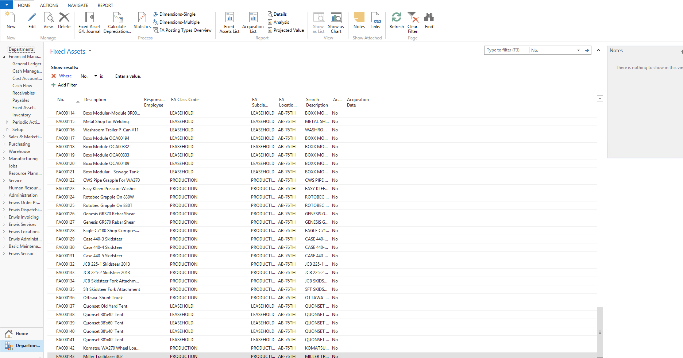Open the Analysis report

point(278,22)
